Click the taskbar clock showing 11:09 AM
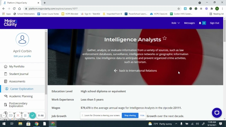This screenshot has height=127, width=226. click(x=212, y=124)
